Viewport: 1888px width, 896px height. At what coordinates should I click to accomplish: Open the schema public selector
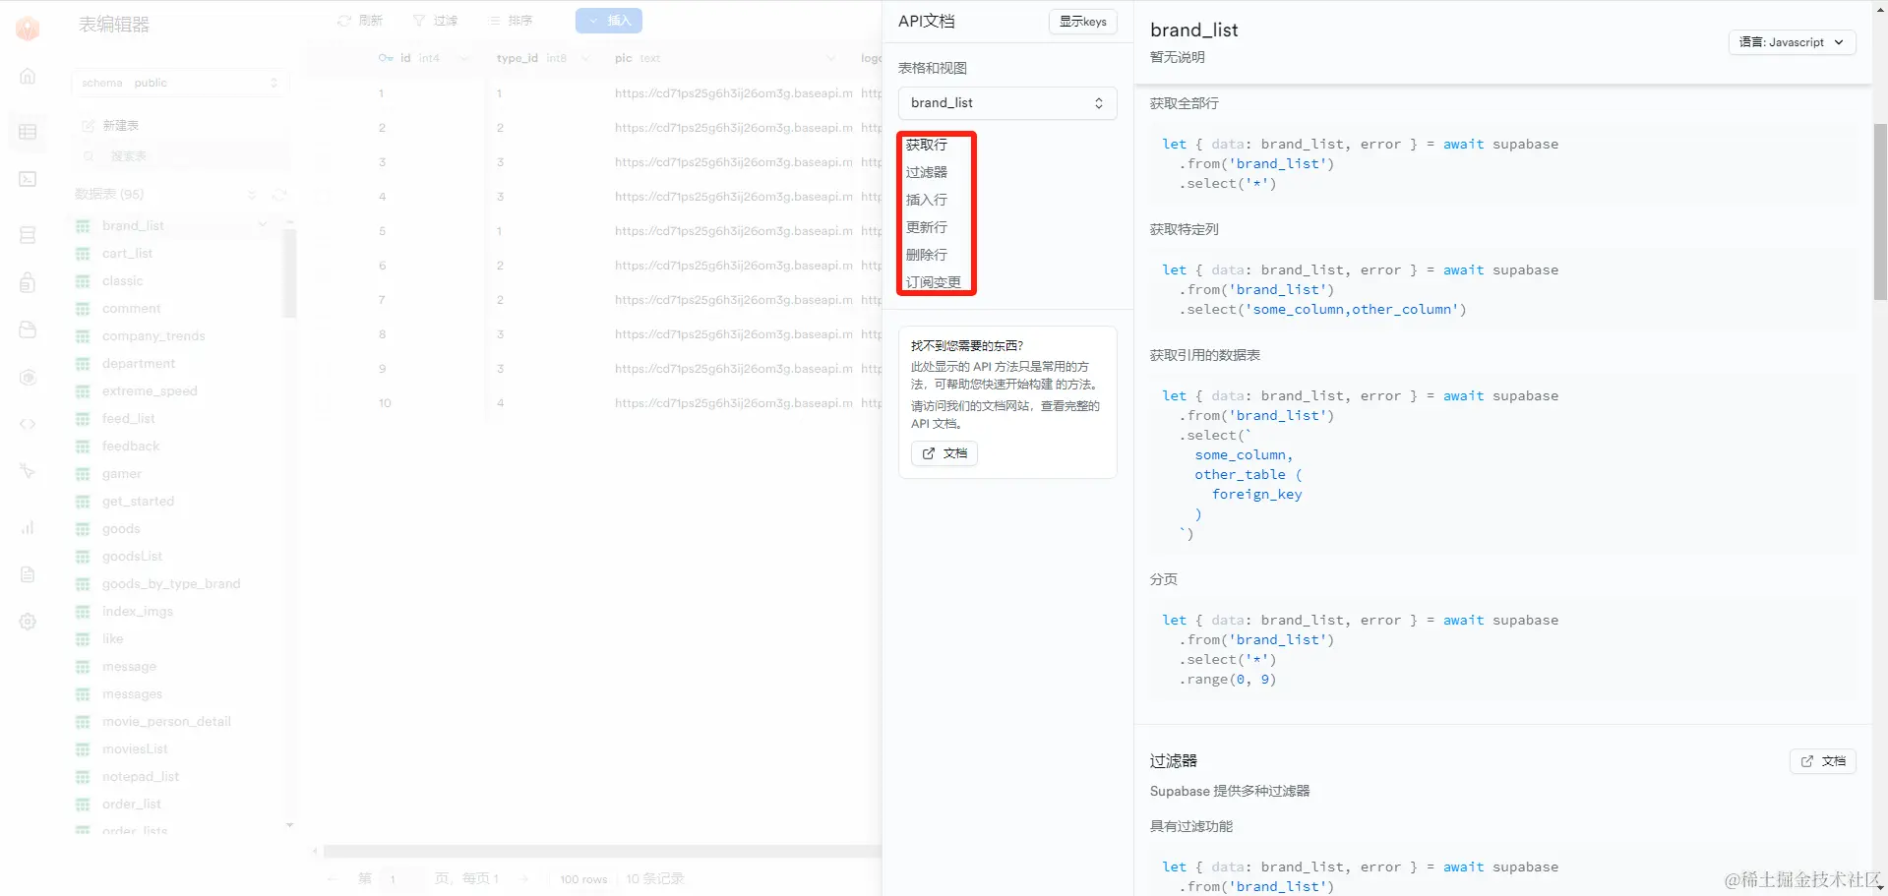pos(180,83)
